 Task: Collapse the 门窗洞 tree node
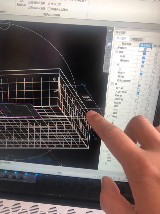click(108, 116)
